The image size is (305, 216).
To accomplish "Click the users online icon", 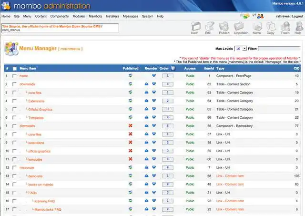I will coord(260,16).
